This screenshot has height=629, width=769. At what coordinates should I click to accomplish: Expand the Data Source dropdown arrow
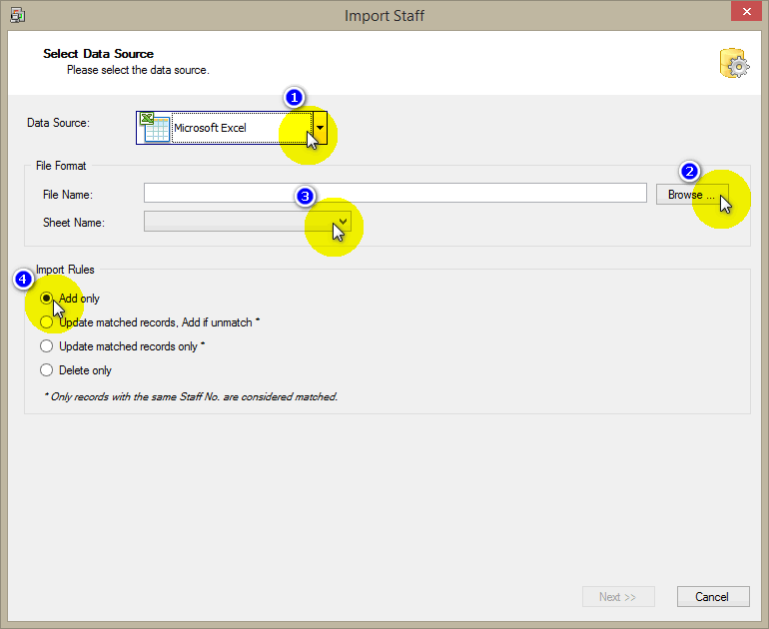pyautogui.click(x=320, y=128)
